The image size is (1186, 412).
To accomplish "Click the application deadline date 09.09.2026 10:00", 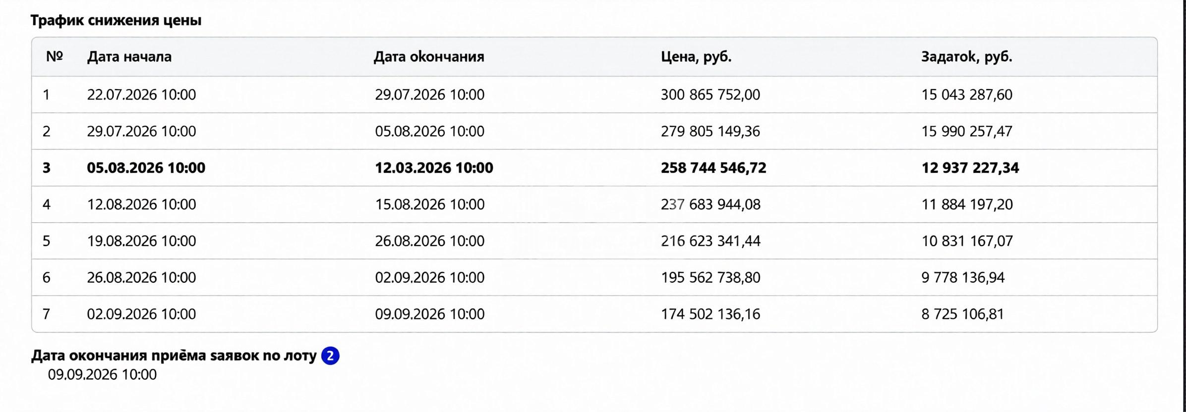I will tap(102, 374).
